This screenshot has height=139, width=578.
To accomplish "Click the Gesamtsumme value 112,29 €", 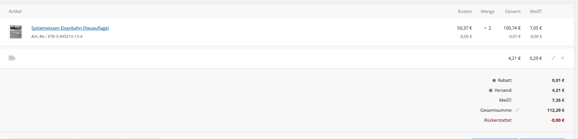I will coord(556,110).
